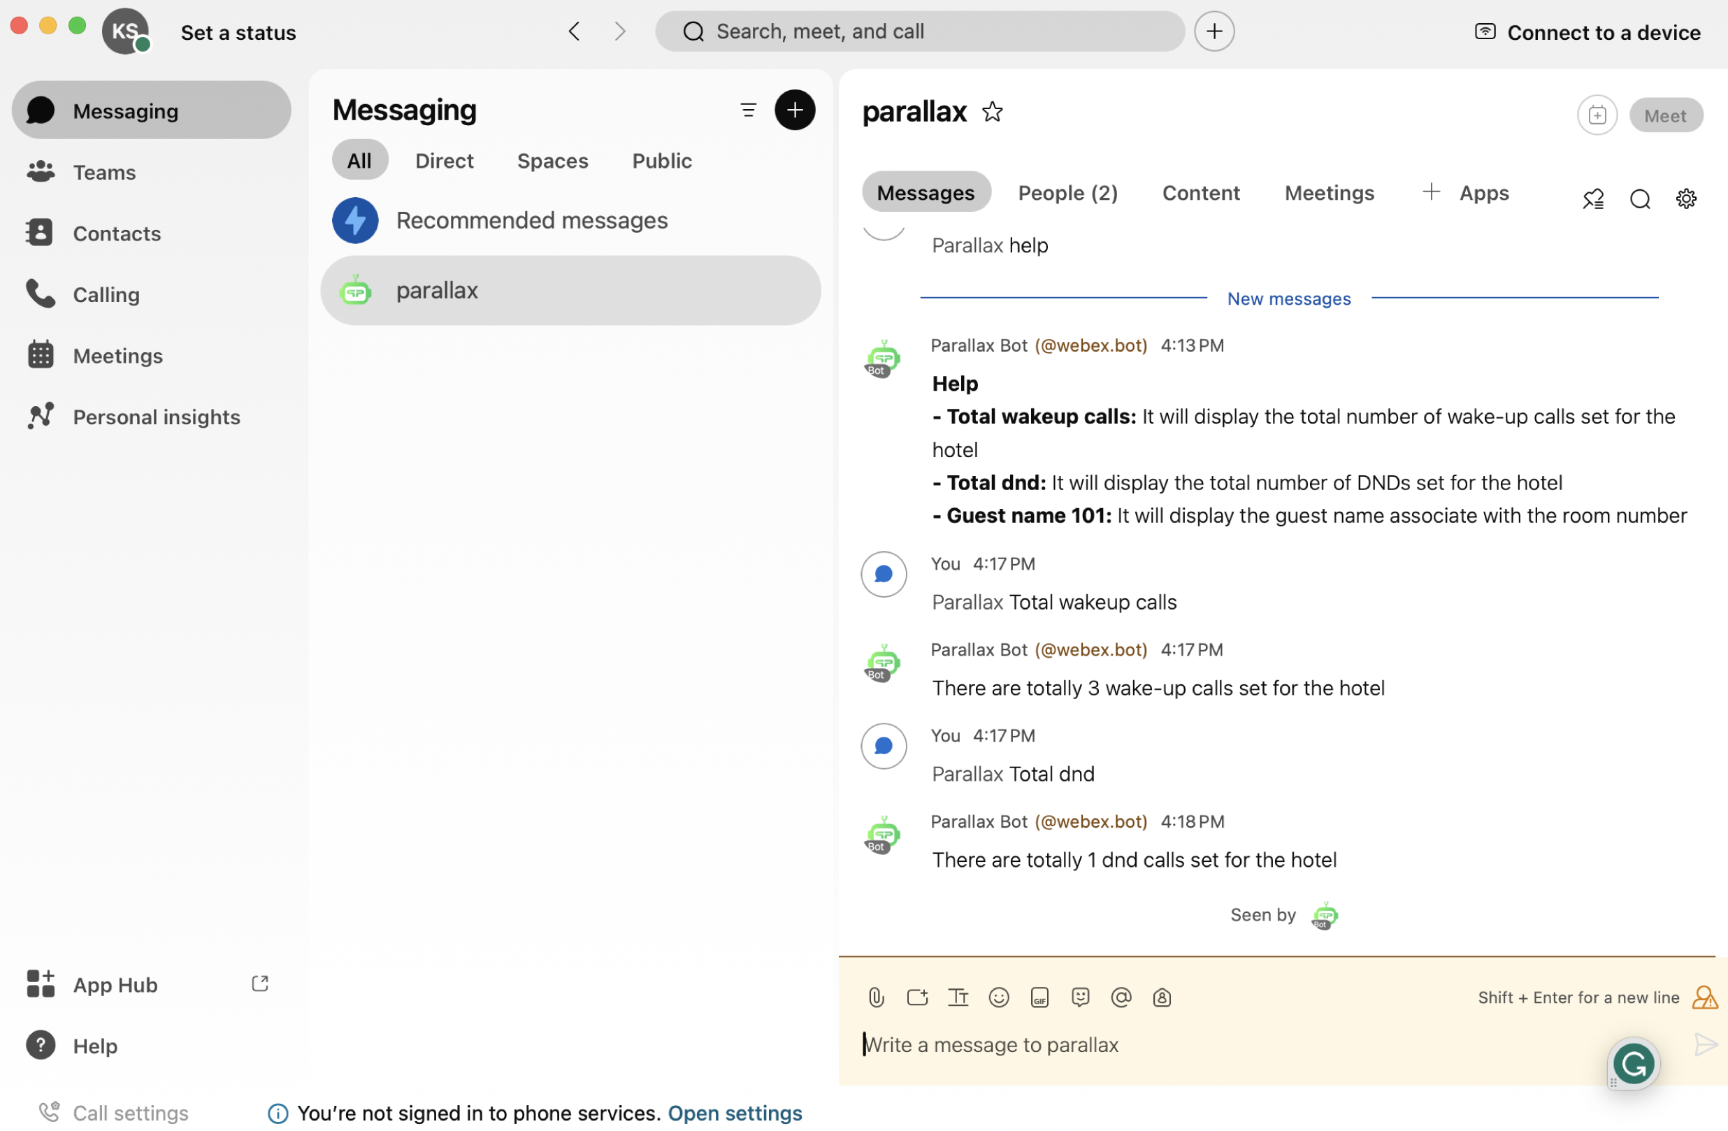This screenshot has height=1131, width=1728.
Task: Click the Search, meet, and call field
Action: tap(919, 31)
